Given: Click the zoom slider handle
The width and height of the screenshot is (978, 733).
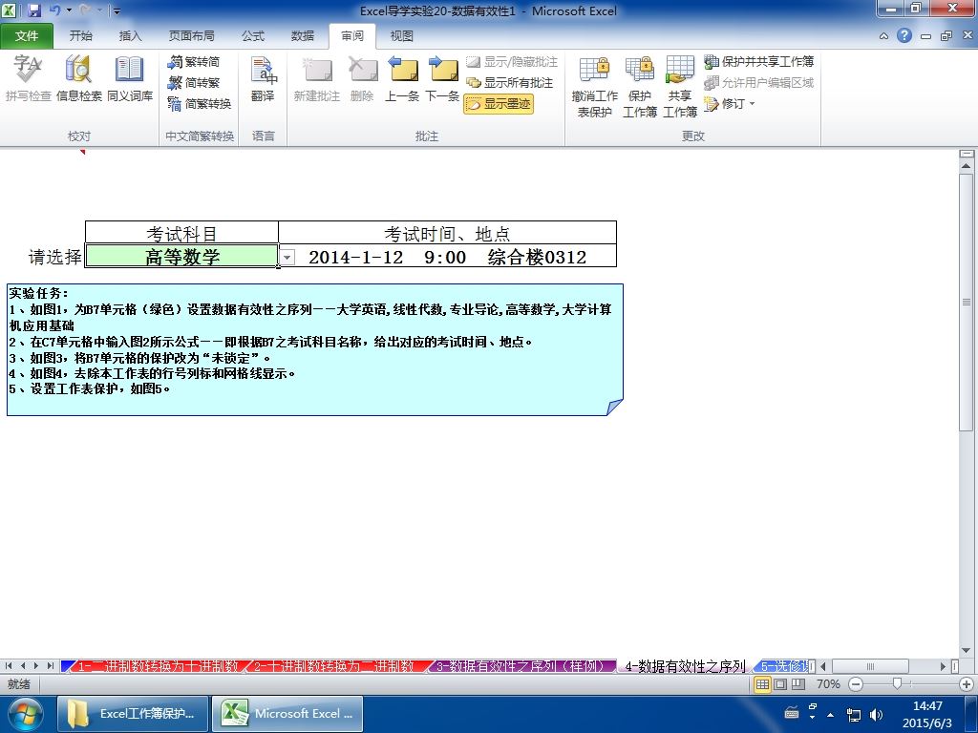Looking at the screenshot, I should coord(897,683).
